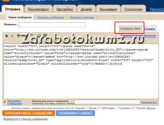Apply bold formatting with the b icon
The width and height of the screenshot is (164, 125).
coord(7,36)
